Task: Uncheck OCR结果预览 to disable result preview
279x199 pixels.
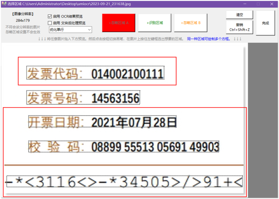Action: click(x=50, y=17)
